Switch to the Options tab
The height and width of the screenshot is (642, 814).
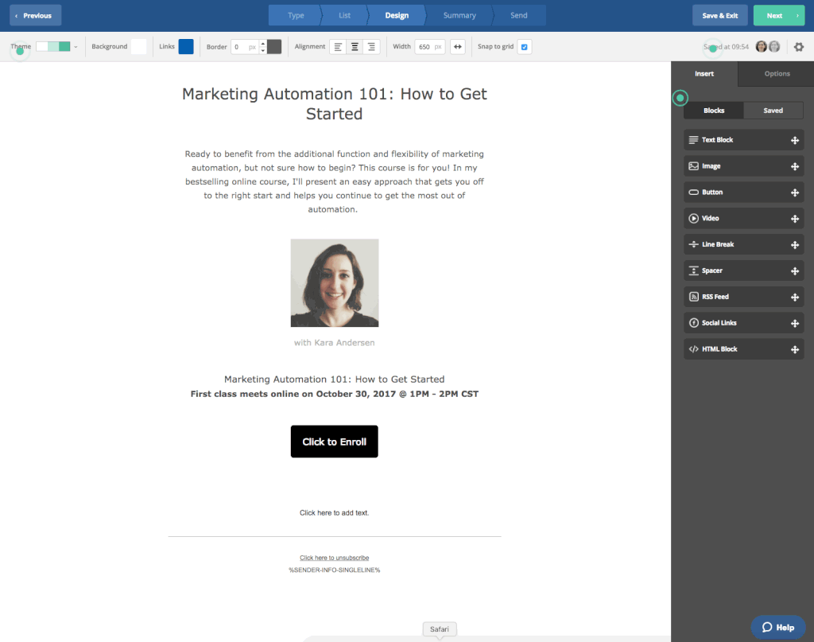(777, 74)
